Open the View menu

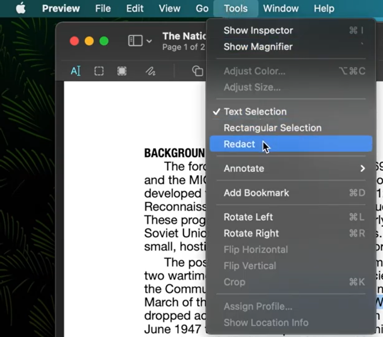[169, 9]
